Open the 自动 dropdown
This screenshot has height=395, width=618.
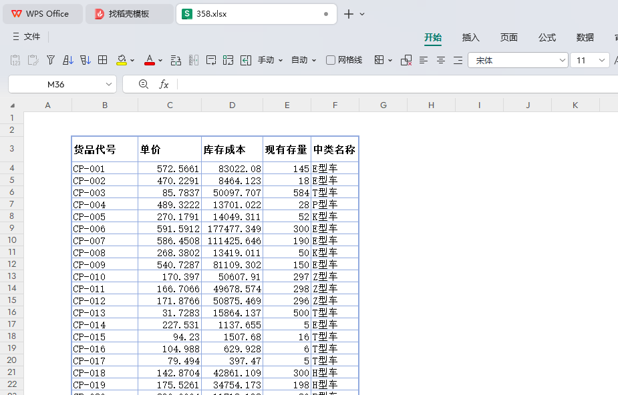coord(303,60)
